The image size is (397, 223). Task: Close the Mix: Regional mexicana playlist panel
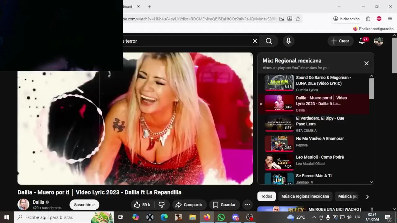(x=366, y=63)
